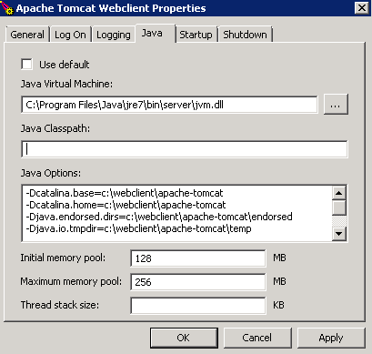
Task: Open the Shutdown tab
Action: click(245, 35)
